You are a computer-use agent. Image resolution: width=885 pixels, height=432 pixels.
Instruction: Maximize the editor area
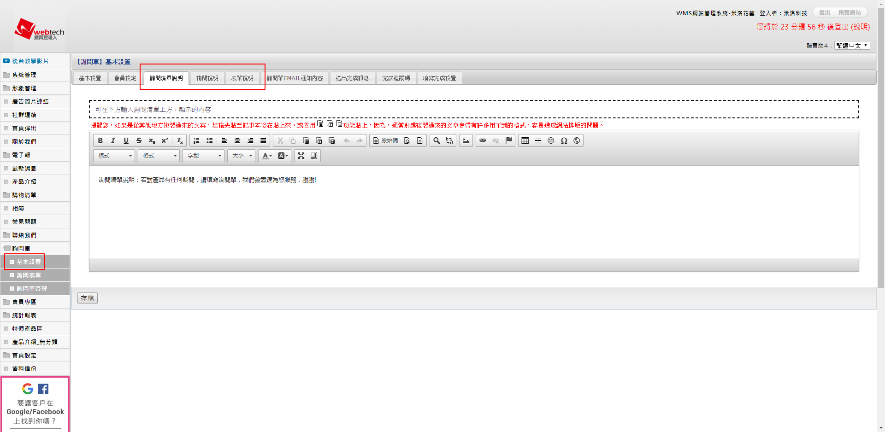click(x=301, y=156)
